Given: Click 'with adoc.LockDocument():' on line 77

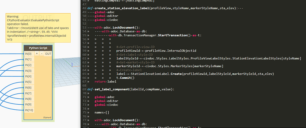Looking at the screenshot, I should (x=117, y=120).
